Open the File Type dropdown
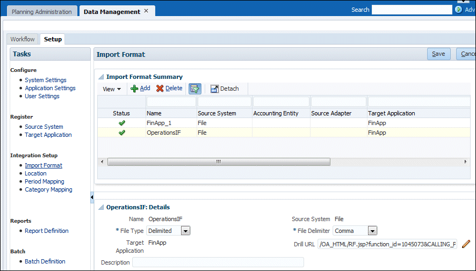This screenshot has width=476, height=271. (185, 231)
